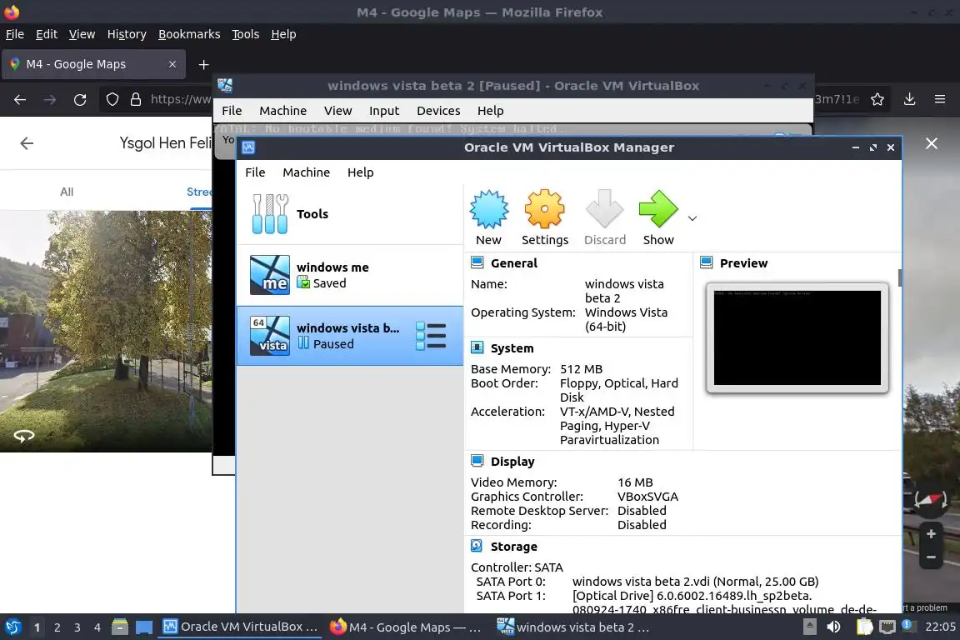
Task: Close Street View with the X icon
Action: [931, 143]
